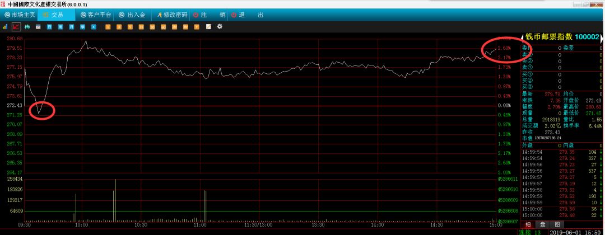The height and width of the screenshot is (235, 605).
Task: Click the 退出 exit button
Action: [x=247, y=15]
